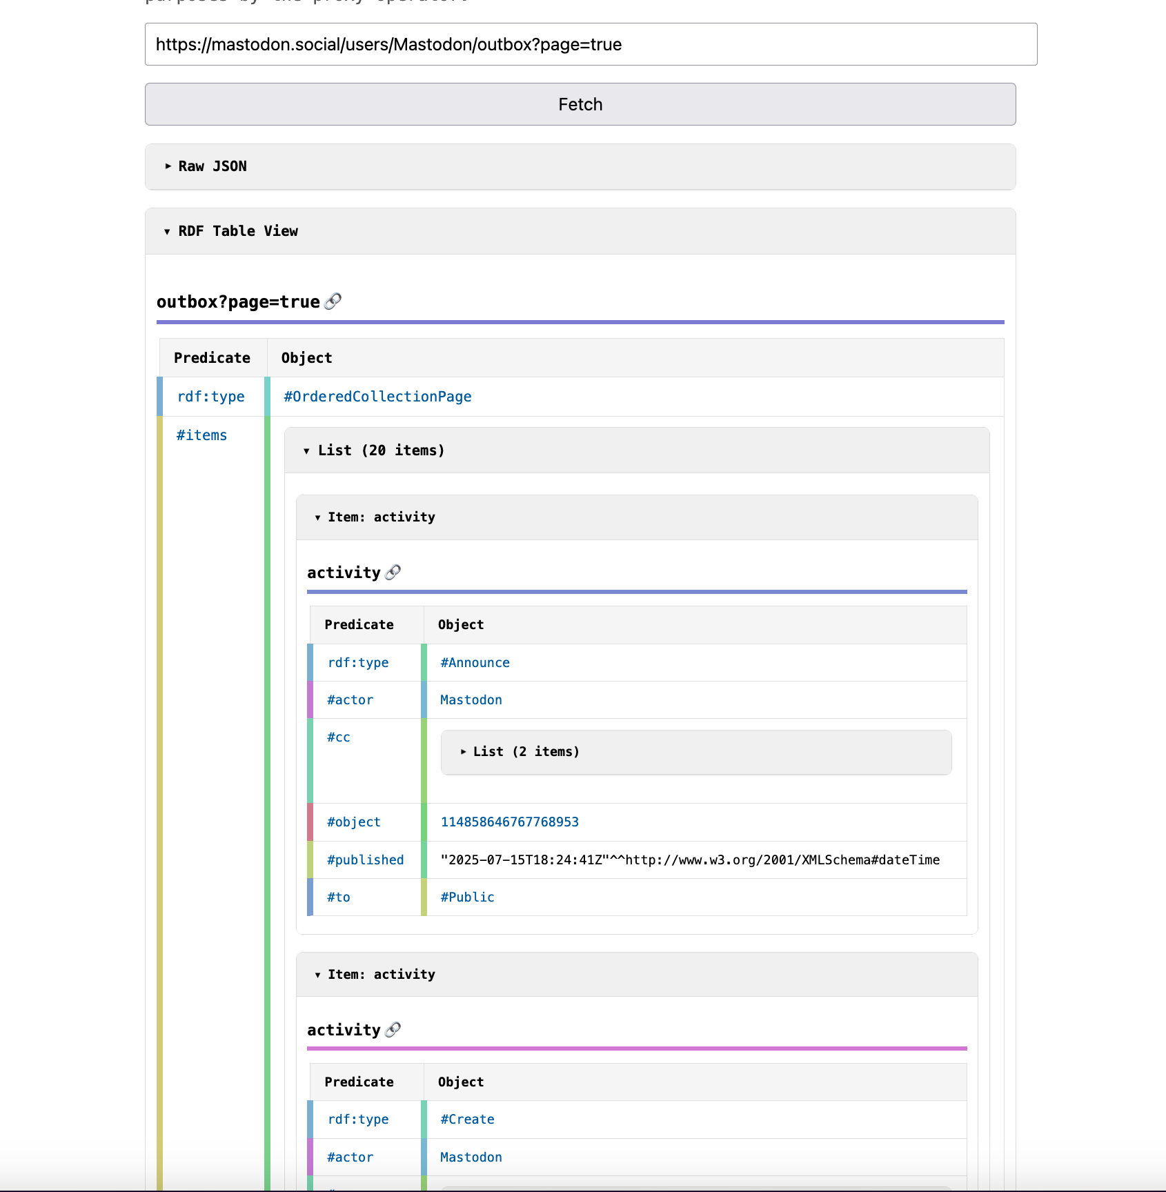Open the #items predicate link
The width and height of the screenshot is (1166, 1192).
[x=201, y=435]
